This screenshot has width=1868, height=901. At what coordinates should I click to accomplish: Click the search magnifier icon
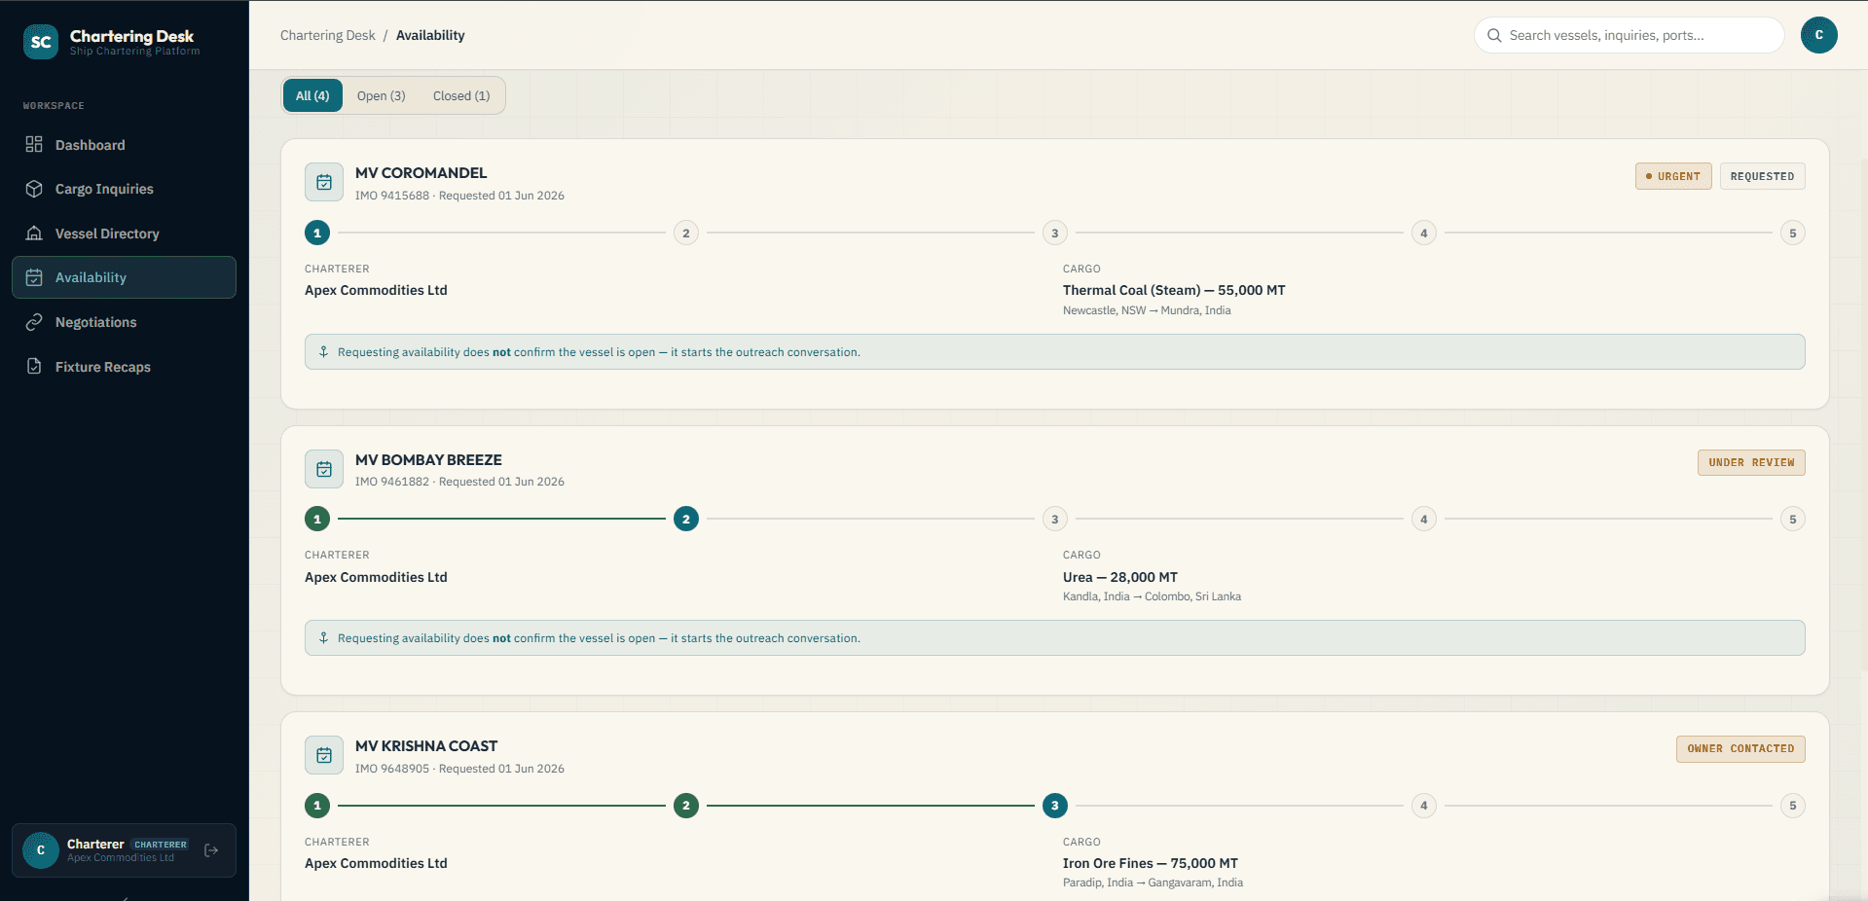click(x=1494, y=35)
